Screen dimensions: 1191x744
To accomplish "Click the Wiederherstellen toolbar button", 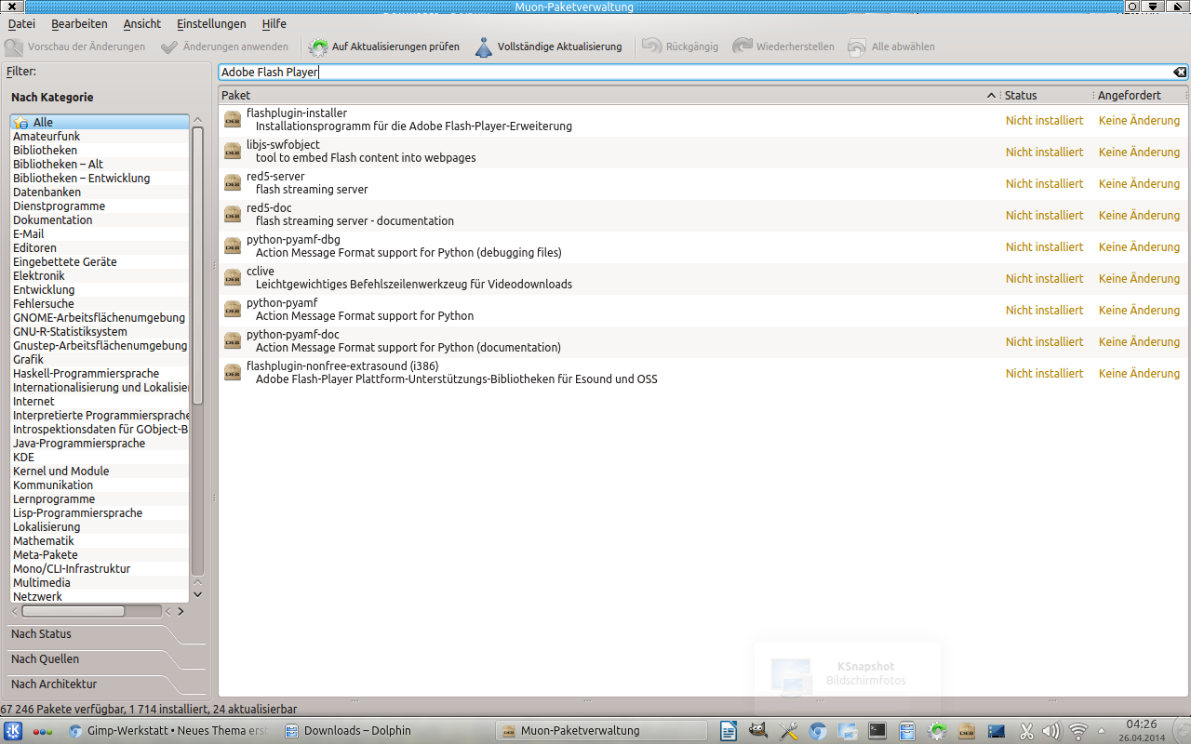I will tap(783, 46).
